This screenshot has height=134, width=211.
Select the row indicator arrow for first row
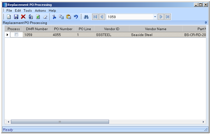7,35
